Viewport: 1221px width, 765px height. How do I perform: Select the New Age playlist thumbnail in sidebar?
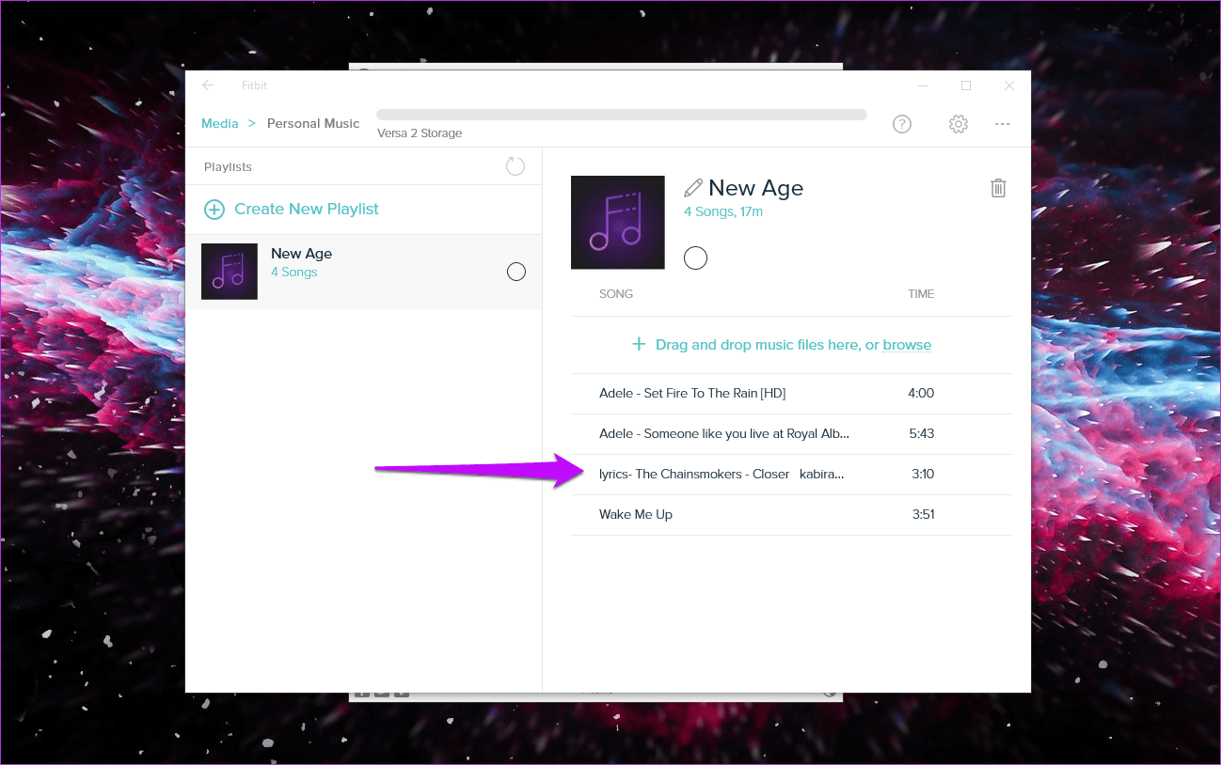tap(230, 272)
